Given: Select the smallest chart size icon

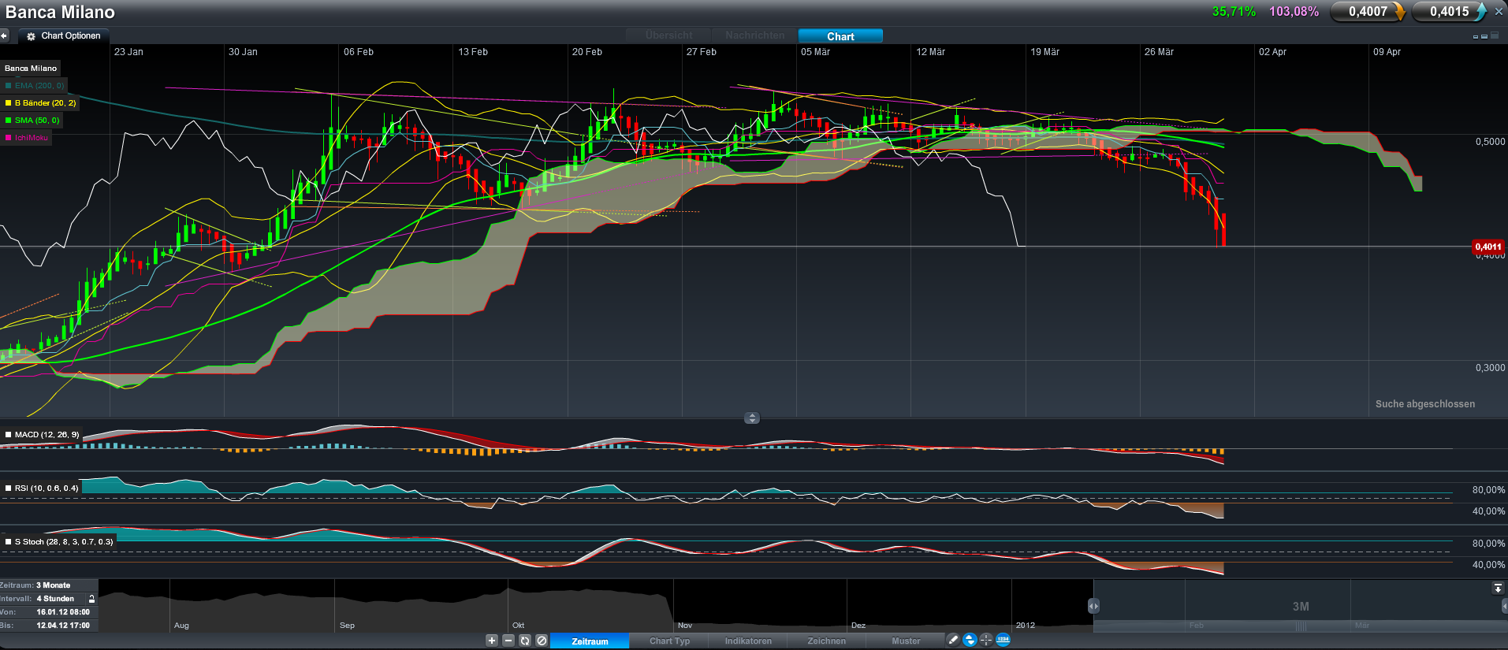Looking at the screenshot, I should (x=1476, y=37).
